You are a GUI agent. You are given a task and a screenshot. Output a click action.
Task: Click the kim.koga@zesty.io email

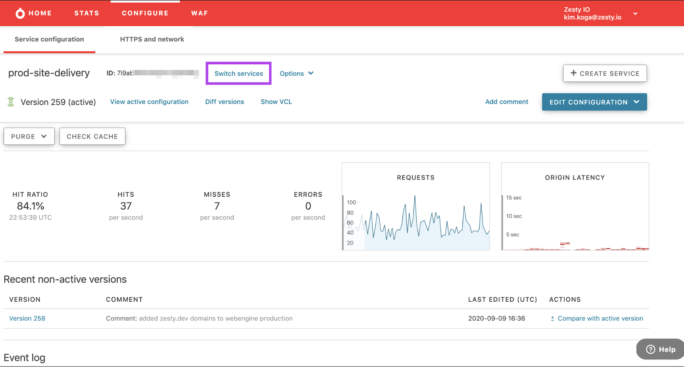click(592, 17)
